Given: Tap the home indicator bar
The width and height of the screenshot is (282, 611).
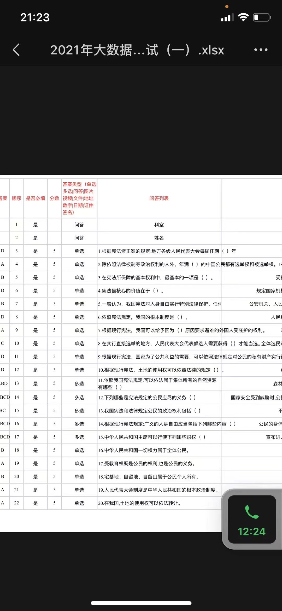Looking at the screenshot, I should [x=141, y=603].
